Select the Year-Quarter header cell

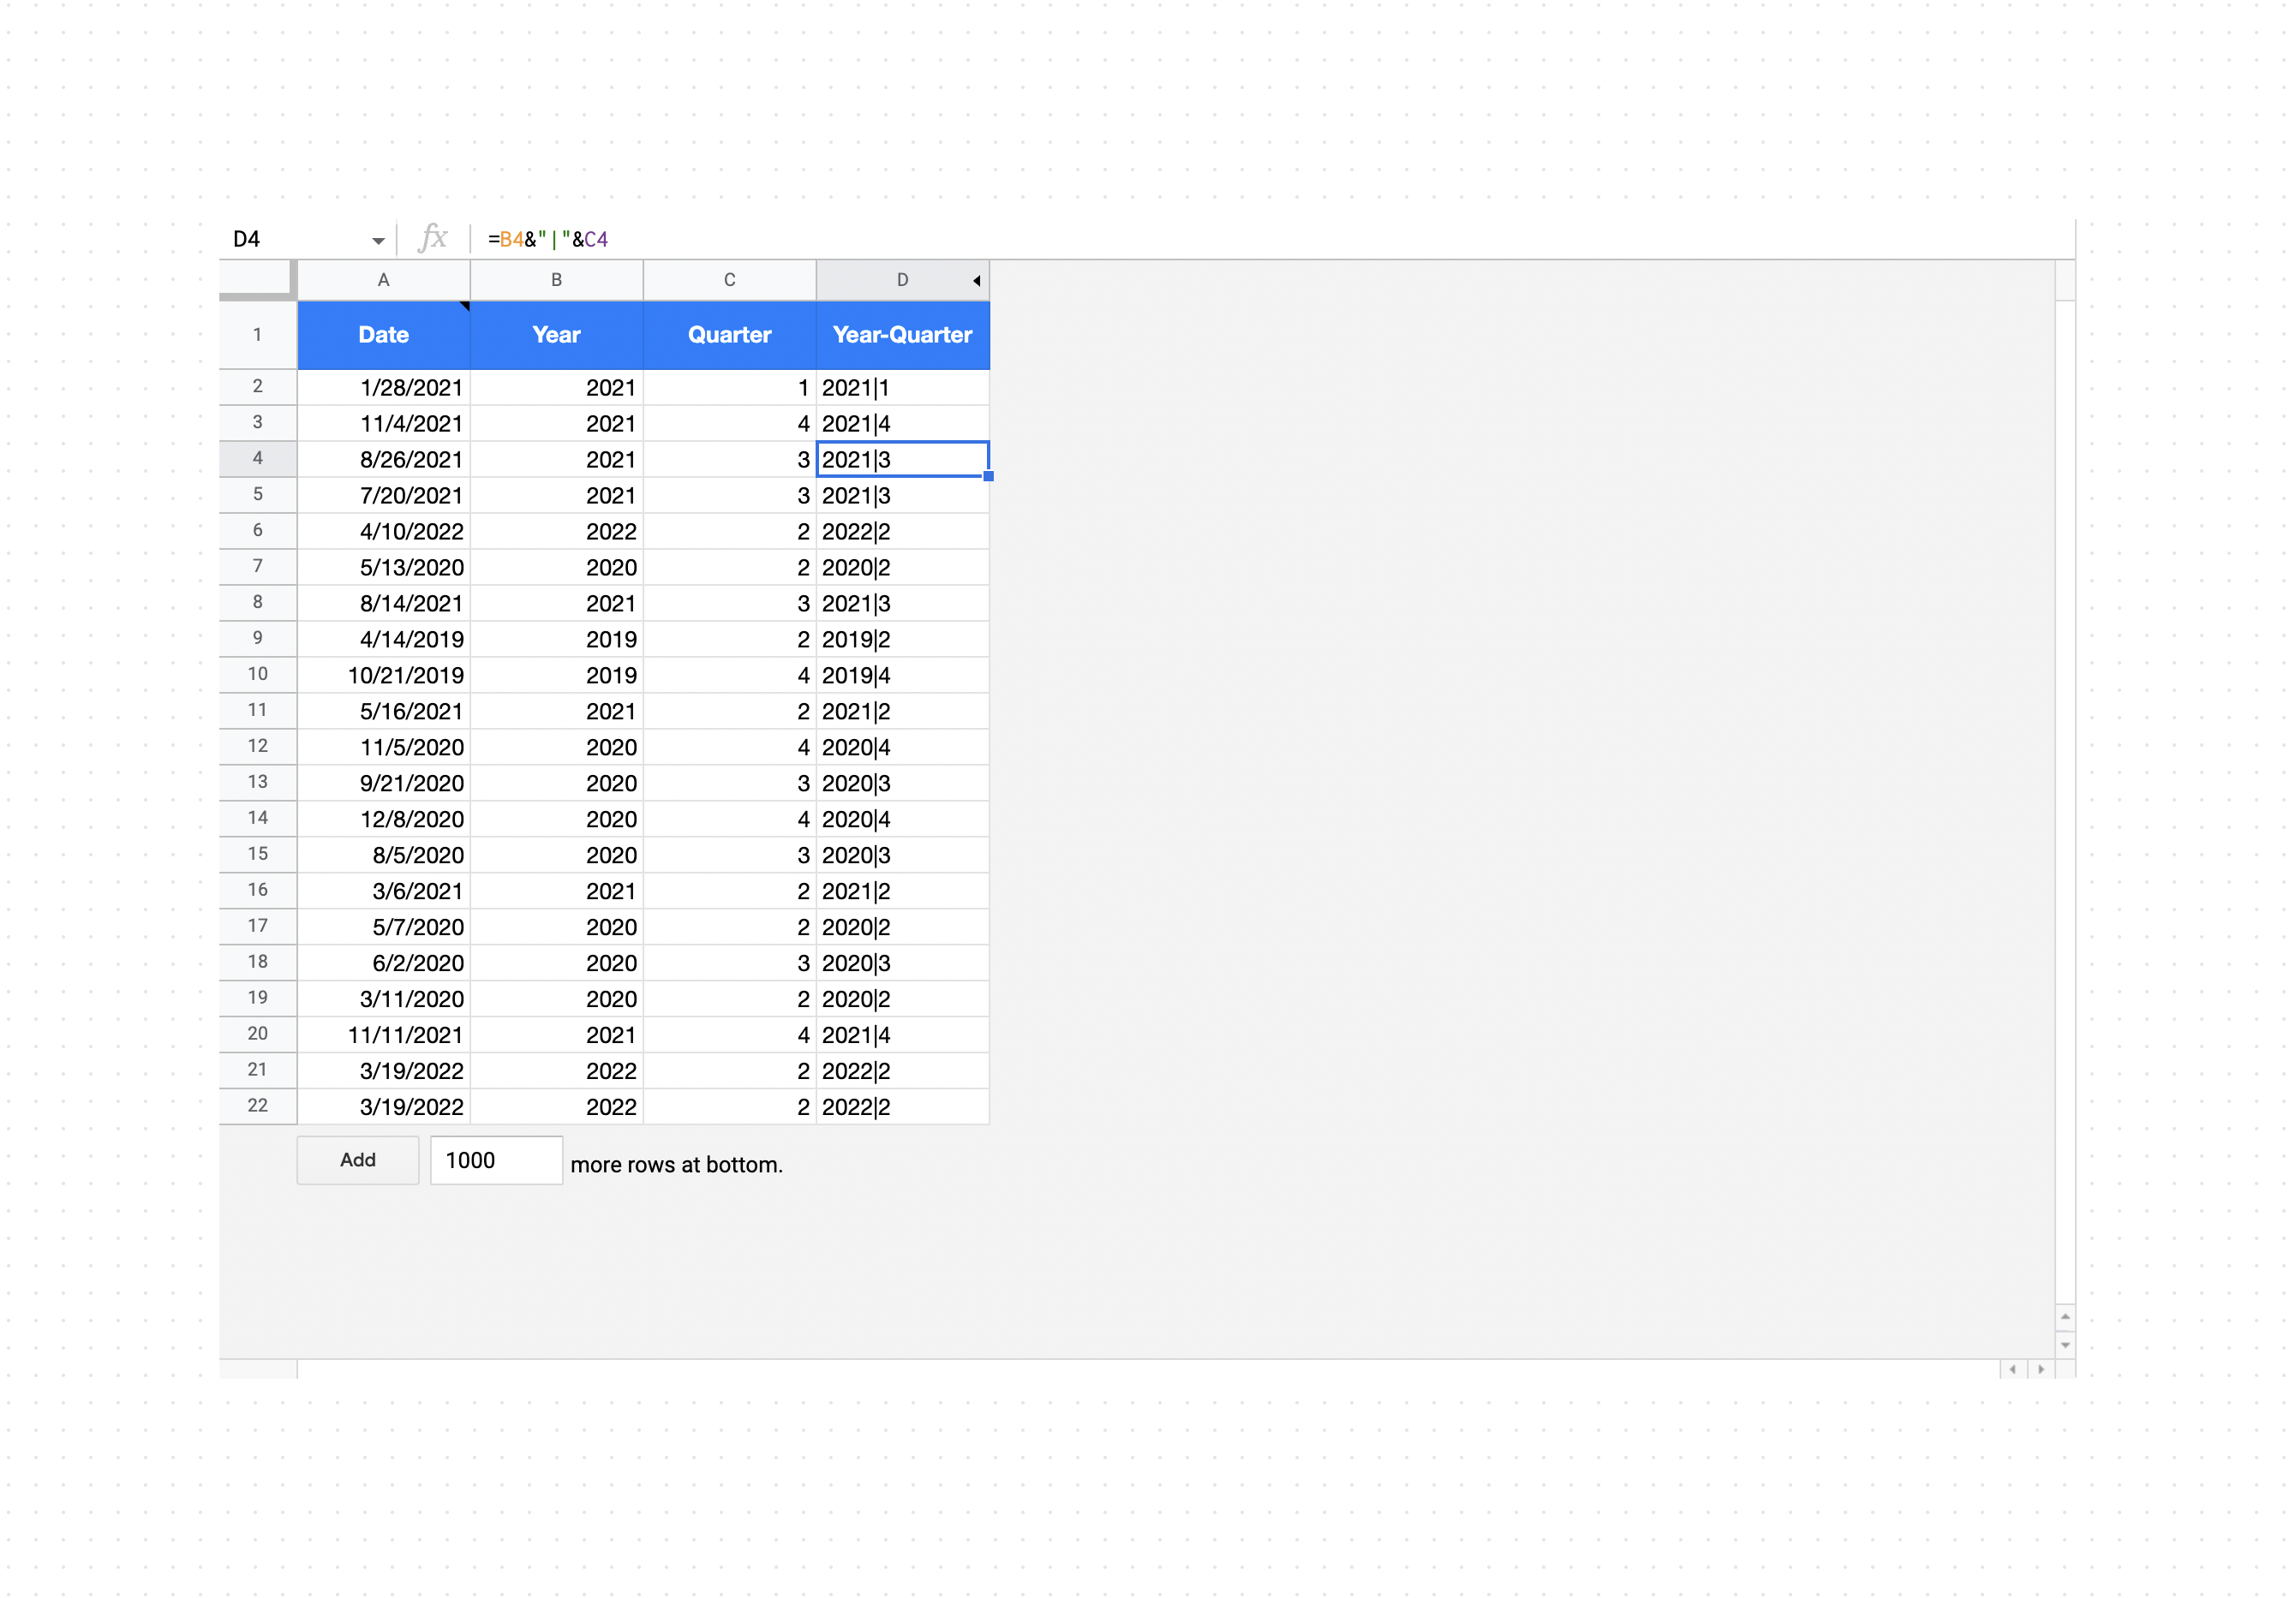[902, 335]
